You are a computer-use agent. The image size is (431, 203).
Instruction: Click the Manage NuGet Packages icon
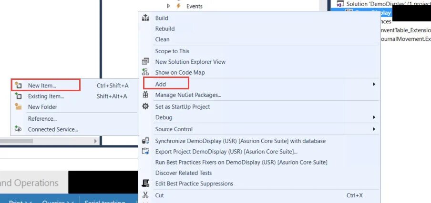(x=146, y=95)
